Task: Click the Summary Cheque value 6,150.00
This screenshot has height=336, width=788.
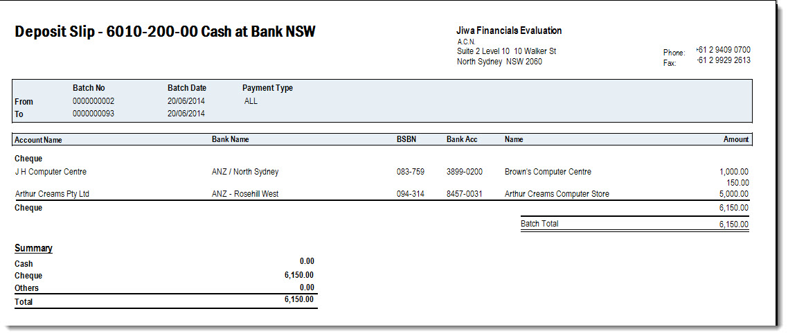Action: coord(300,275)
